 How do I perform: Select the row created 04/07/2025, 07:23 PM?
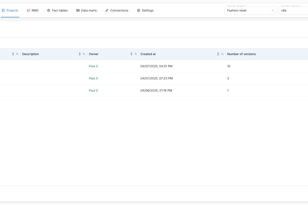coord(156,79)
